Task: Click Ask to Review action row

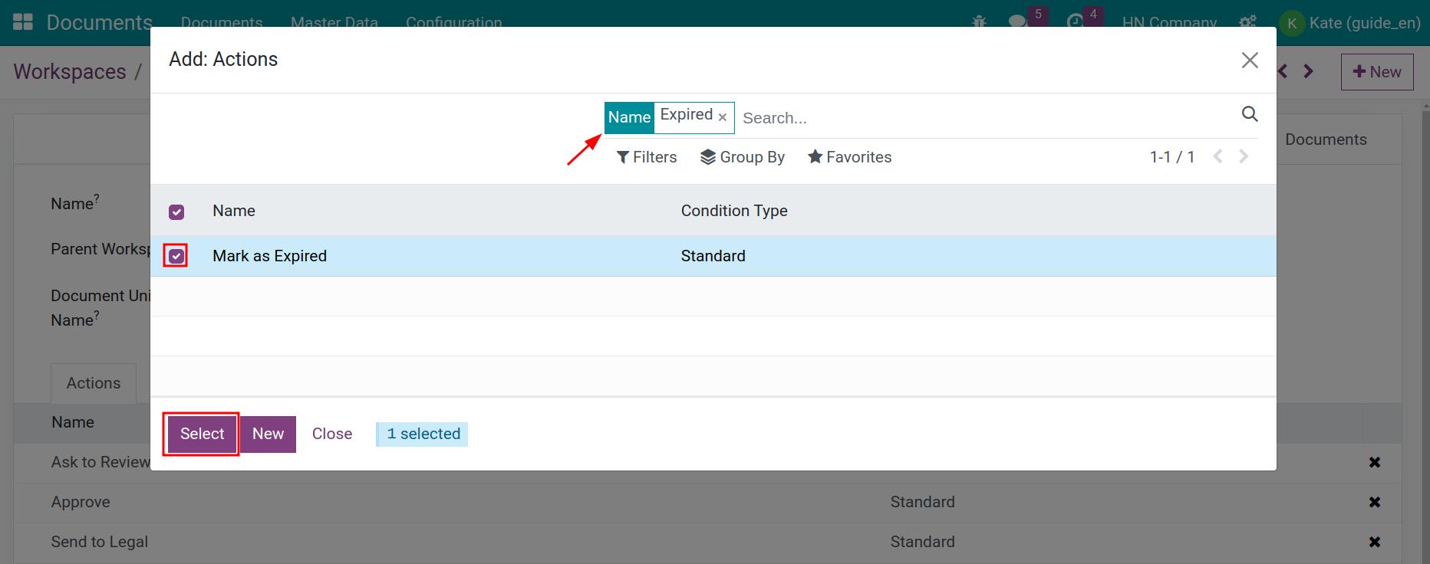Action: pyautogui.click(x=100, y=462)
